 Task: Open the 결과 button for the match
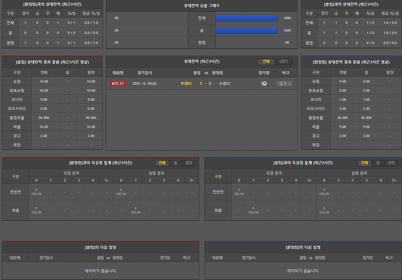pyautogui.click(x=284, y=84)
